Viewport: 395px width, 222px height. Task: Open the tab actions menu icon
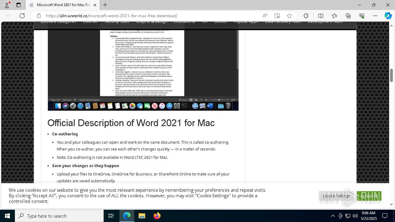(x=19, y=5)
